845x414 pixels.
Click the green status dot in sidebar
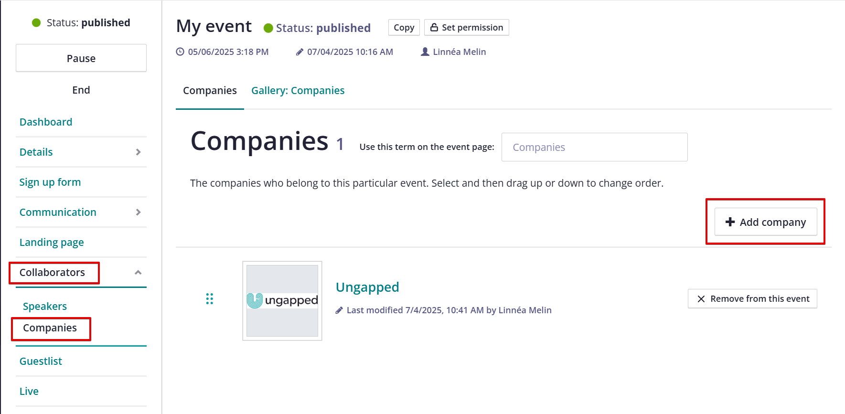[x=36, y=22]
